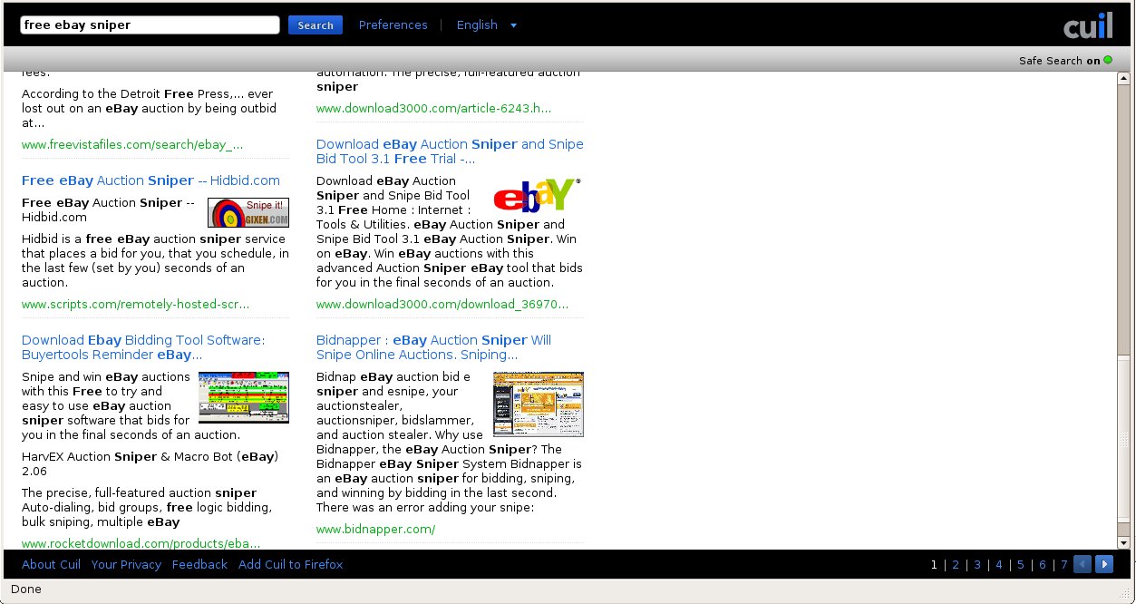Toggle the Safe Search green indicator
The height and width of the screenshot is (604, 1136).
click(1108, 61)
